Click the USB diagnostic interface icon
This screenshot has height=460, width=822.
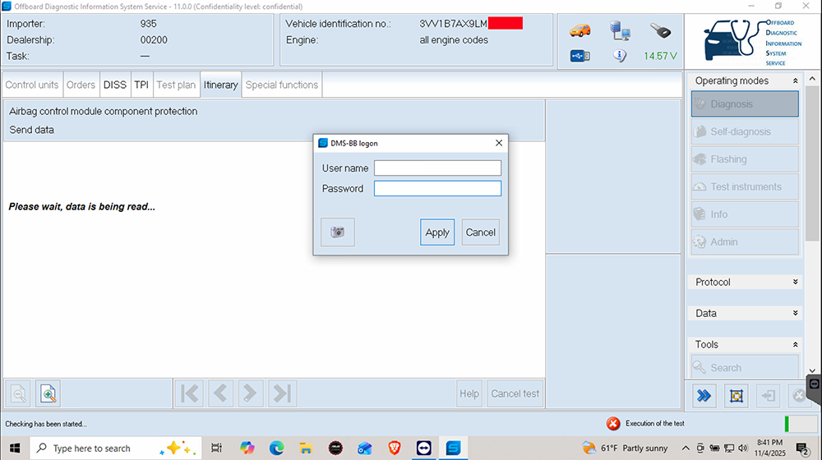(580, 56)
